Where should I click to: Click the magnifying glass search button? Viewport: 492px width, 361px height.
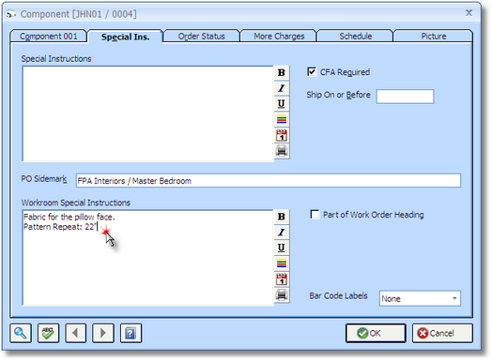(21, 333)
